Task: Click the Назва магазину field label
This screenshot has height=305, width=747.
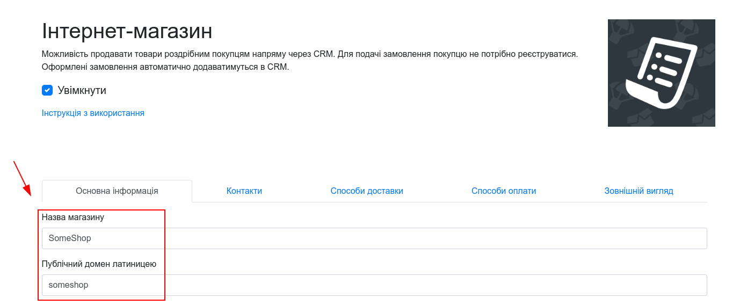Action: pos(73,217)
